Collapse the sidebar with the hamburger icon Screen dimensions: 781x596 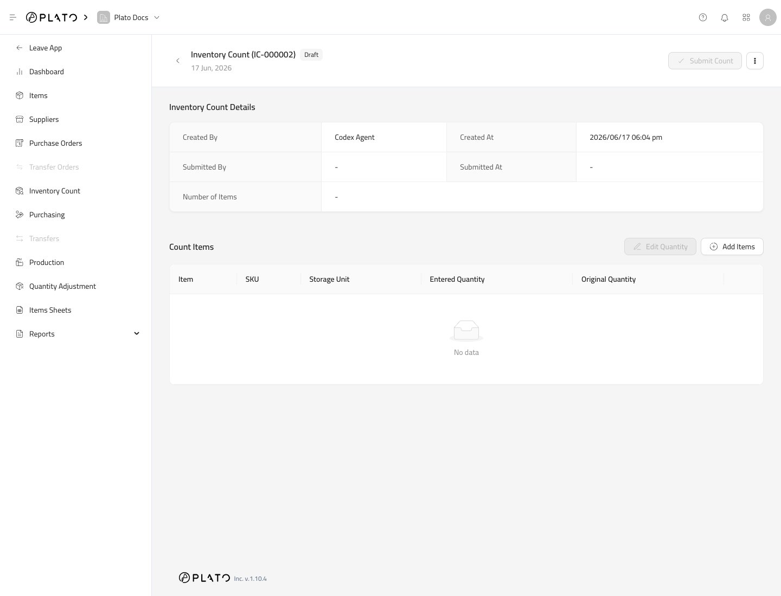point(13,17)
